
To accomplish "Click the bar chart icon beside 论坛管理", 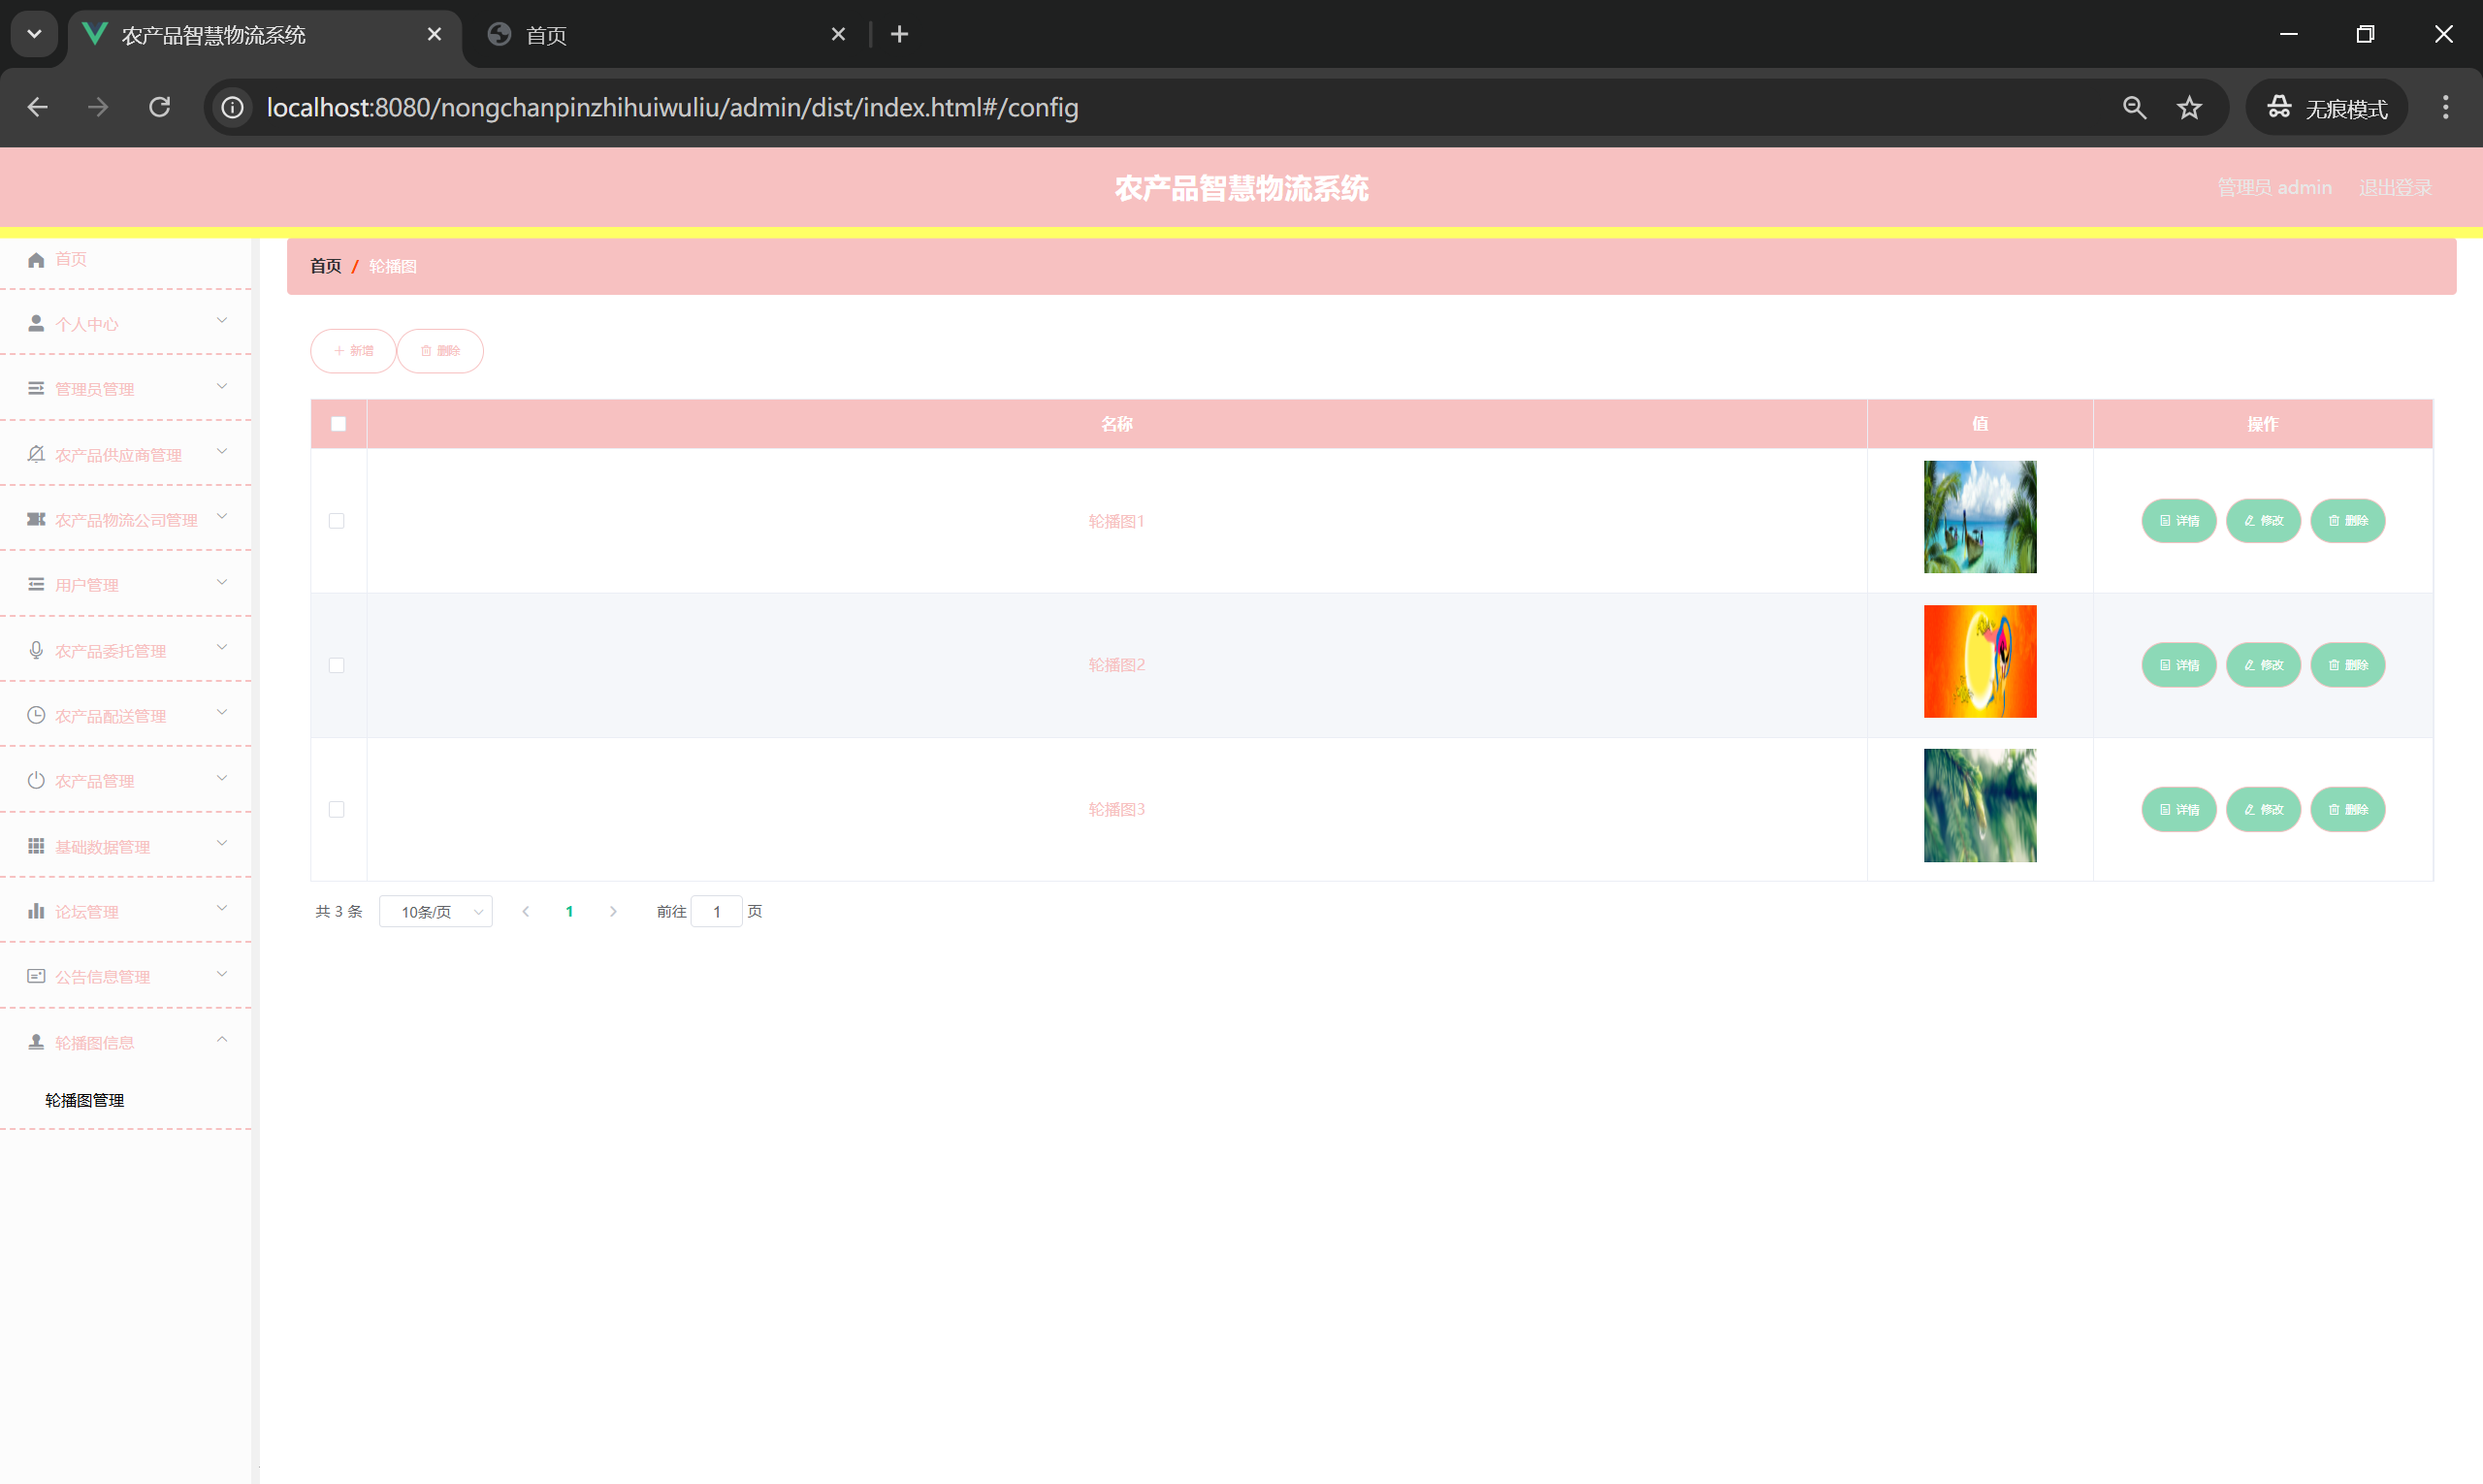I will [x=36, y=912].
